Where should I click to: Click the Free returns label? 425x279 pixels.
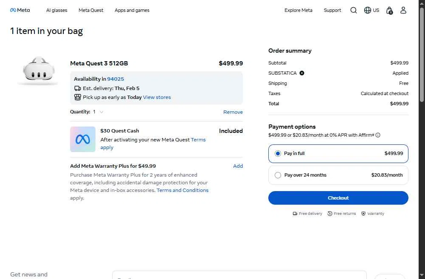coord(344,214)
